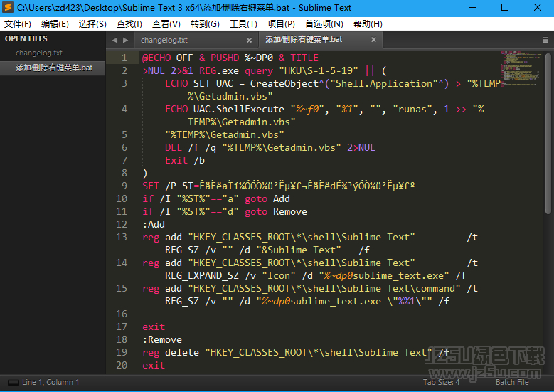Open the Tab Size: 4 selector
The height and width of the screenshot is (392, 554).
pyautogui.click(x=441, y=382)
